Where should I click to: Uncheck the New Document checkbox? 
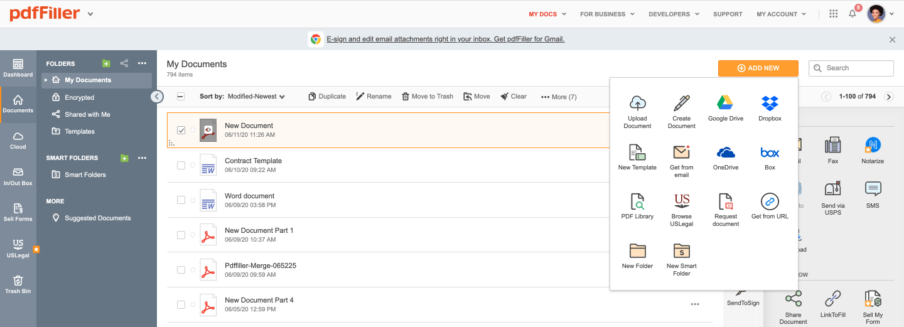click(x=181, y=131)
